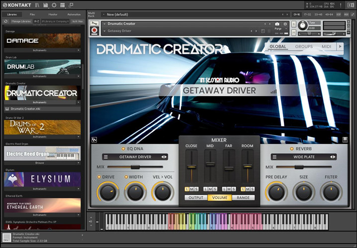Image resolution: width=357 pixels, height=248 pixels.
Task: Select the Drums of War 2 library banner
Action: click(x=42, y=127)
